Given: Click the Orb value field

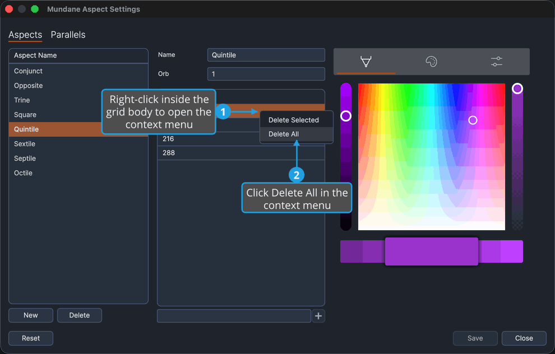Looking at the screenshot, I should [x=266, y=74].
